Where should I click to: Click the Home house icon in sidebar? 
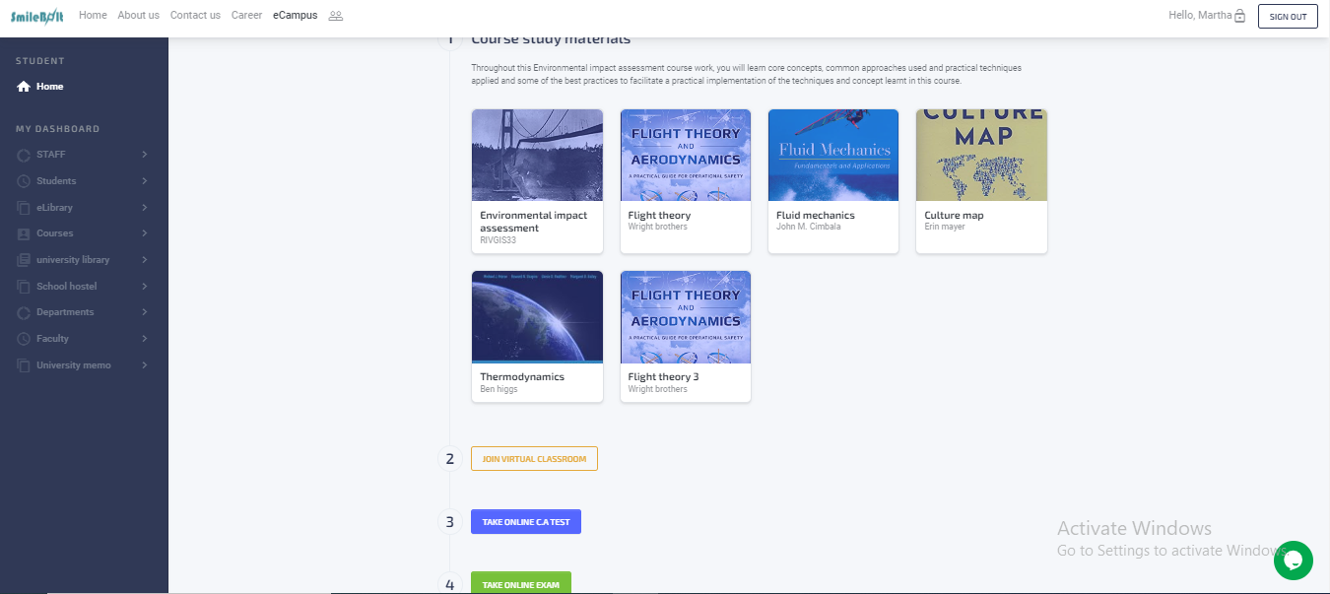click(x=24, y=87)
